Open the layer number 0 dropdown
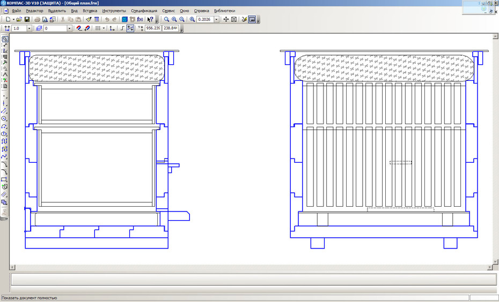 [x=70, y=28]
